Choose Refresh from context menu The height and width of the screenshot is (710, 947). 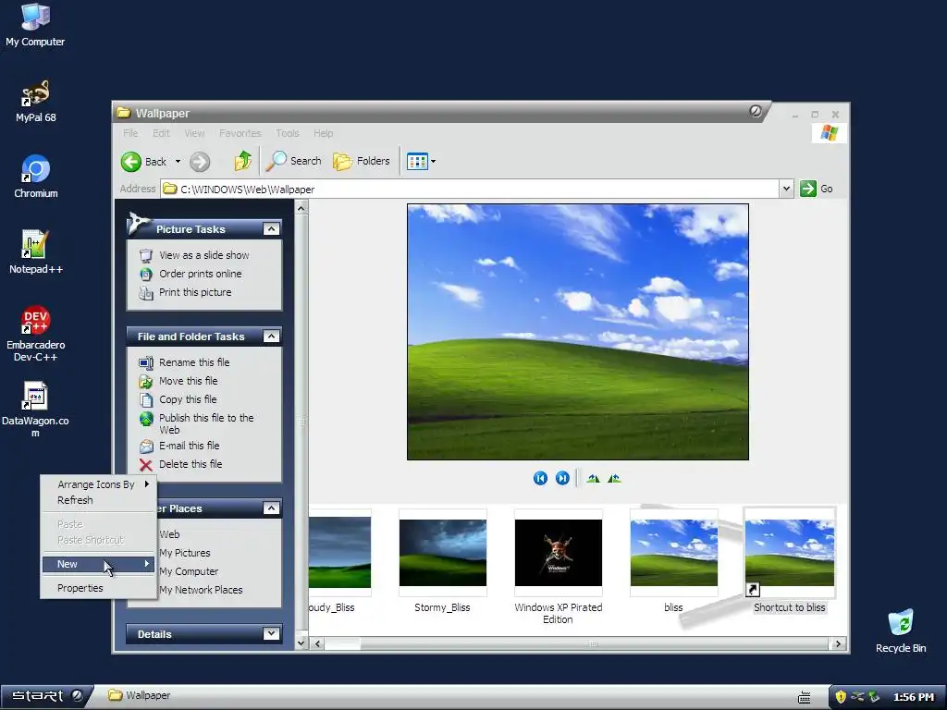point(98,500)
